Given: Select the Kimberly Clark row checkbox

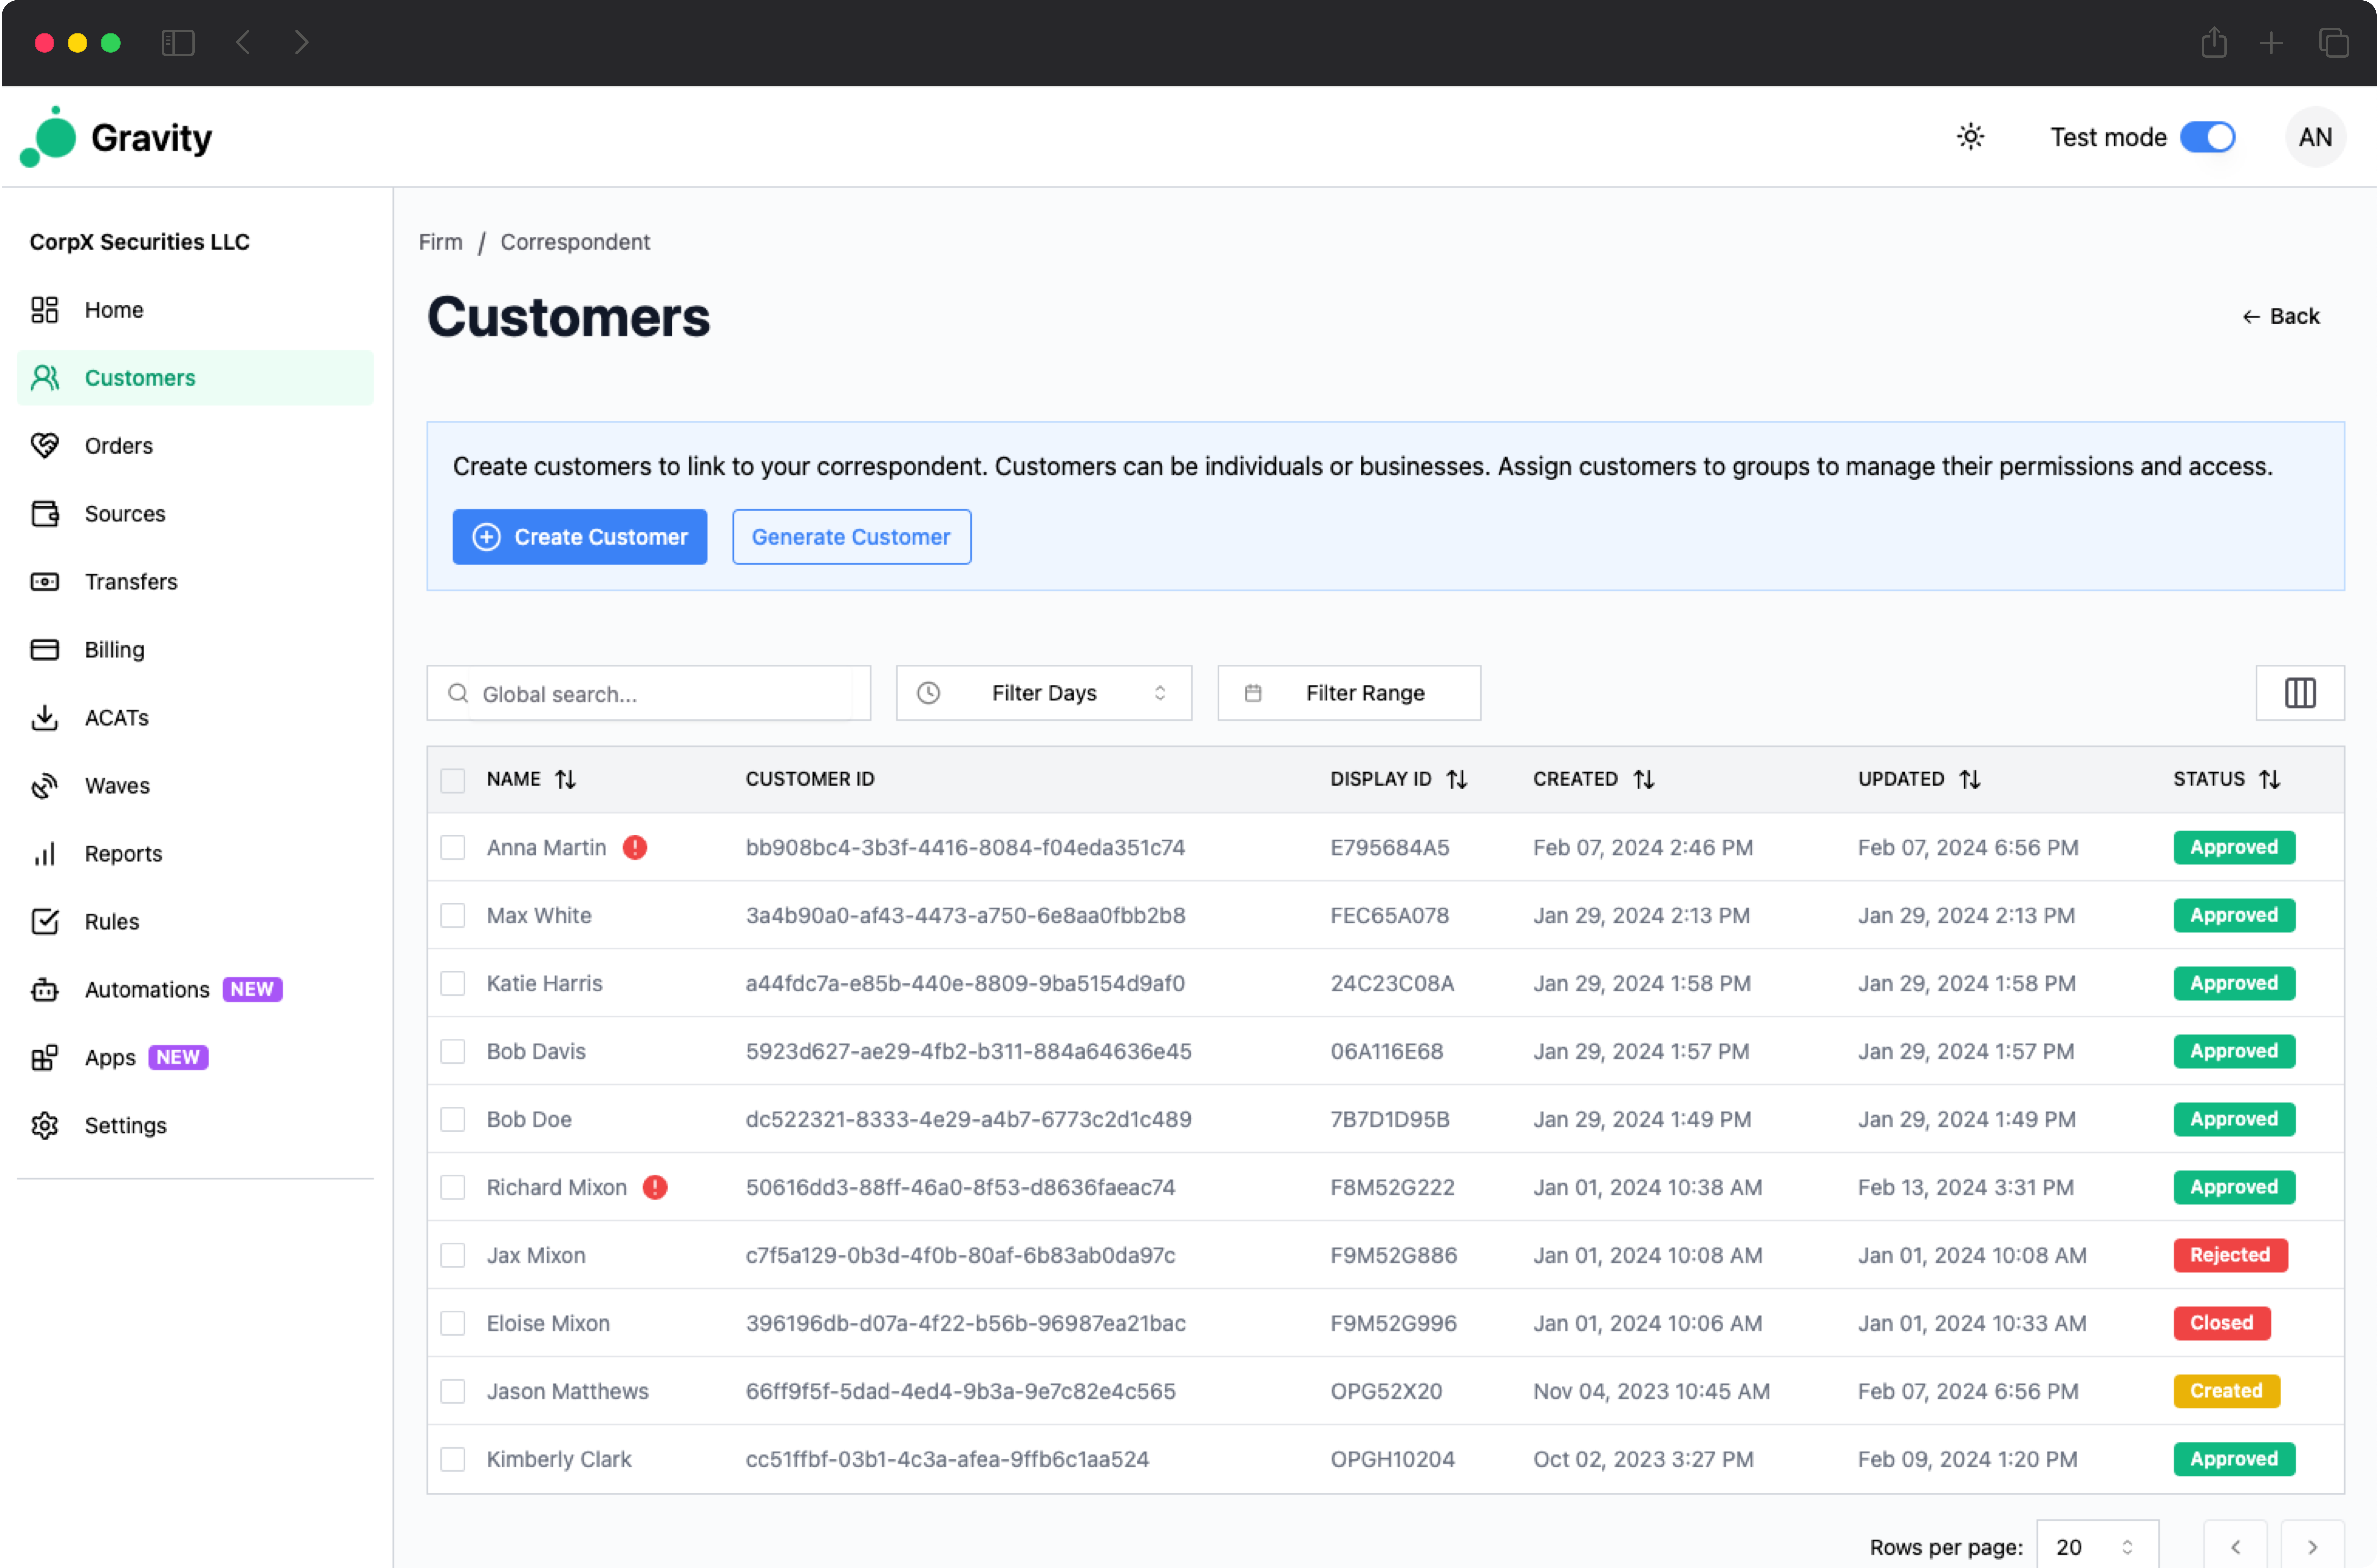Looking at the screenshot, I should pos(453,1460).
